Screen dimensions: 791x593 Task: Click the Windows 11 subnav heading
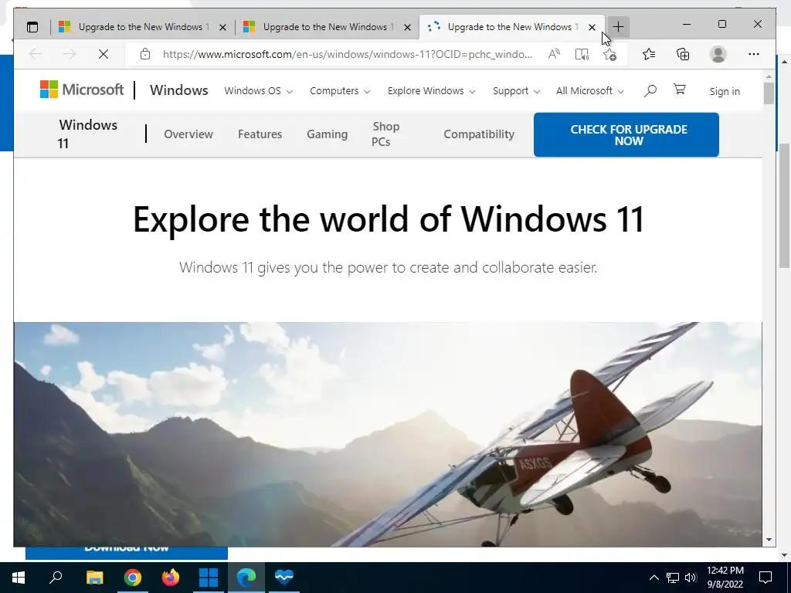click(x=88, y=134)
